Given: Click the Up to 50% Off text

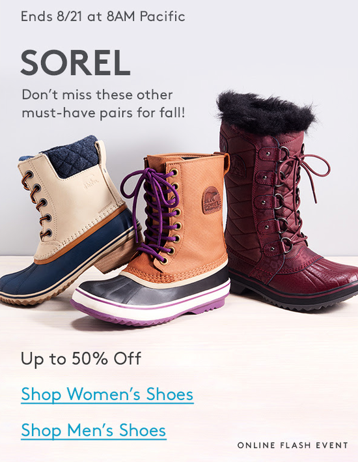Looking at the screenshot, I should coord(81,358).
